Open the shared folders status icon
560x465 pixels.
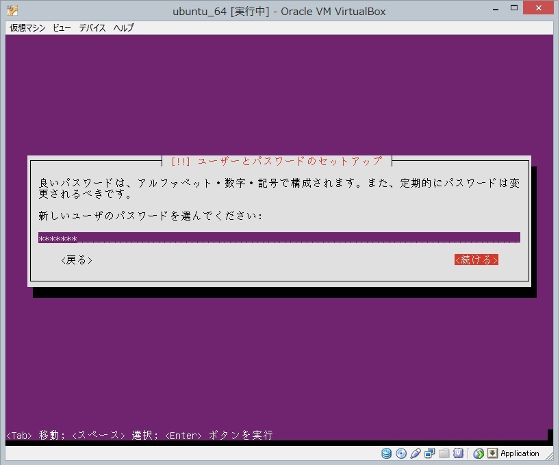click(x=444, y=453)
